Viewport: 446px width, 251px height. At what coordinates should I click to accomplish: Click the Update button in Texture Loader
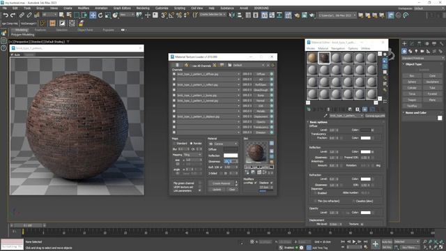(x=217, y=189)
